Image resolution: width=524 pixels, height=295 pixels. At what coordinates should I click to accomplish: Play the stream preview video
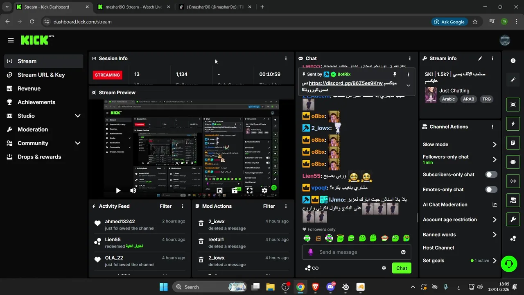[118, 191]
